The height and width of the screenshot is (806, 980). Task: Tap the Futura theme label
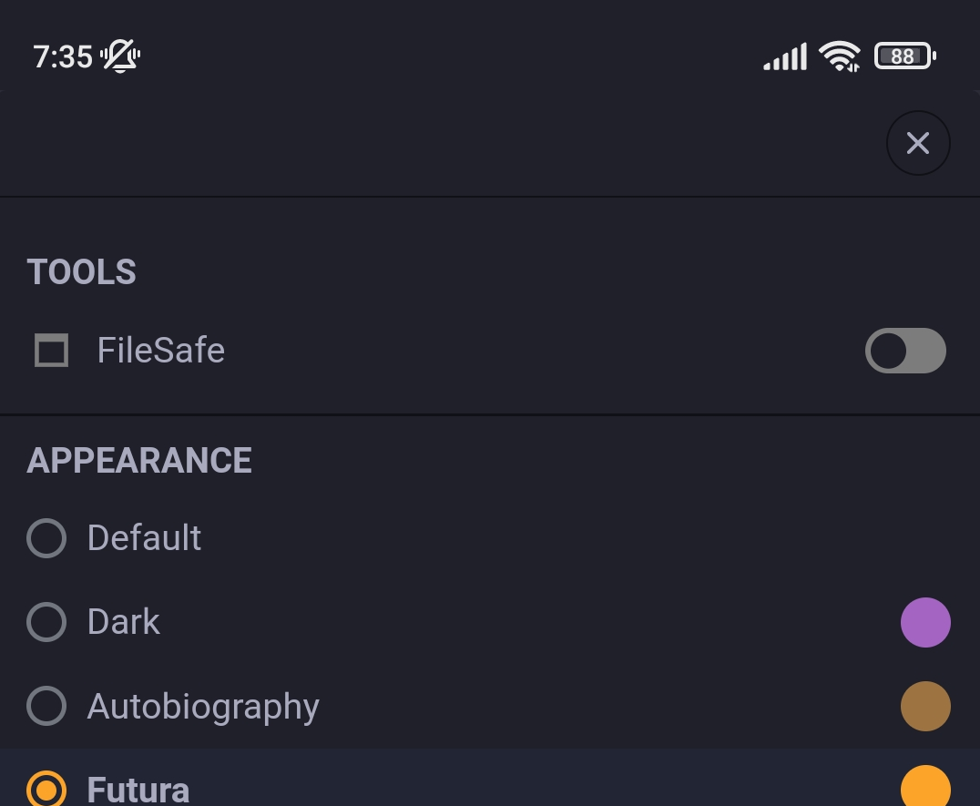(138, 789)
